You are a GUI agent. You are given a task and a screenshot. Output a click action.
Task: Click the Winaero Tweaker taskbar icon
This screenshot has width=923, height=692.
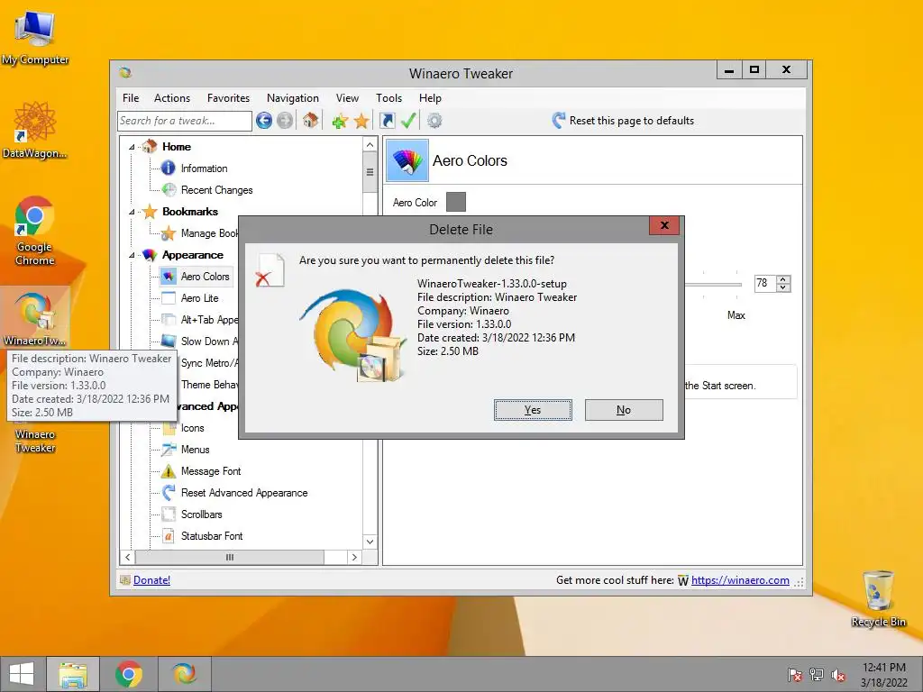(x=184, y=674)
